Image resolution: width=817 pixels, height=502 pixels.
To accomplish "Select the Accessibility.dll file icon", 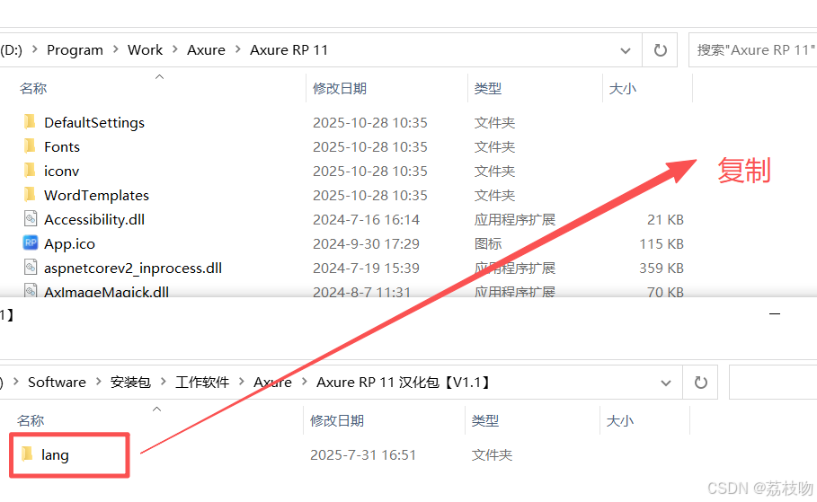I will [x=31, y=219].
